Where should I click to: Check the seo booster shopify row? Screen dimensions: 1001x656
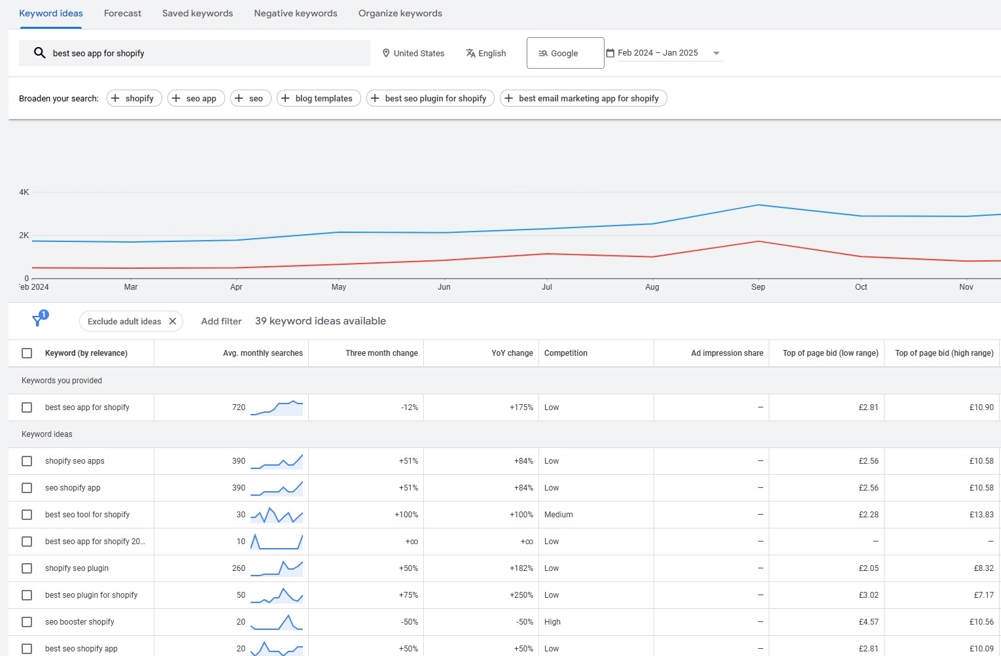click(x=27, y=622)
